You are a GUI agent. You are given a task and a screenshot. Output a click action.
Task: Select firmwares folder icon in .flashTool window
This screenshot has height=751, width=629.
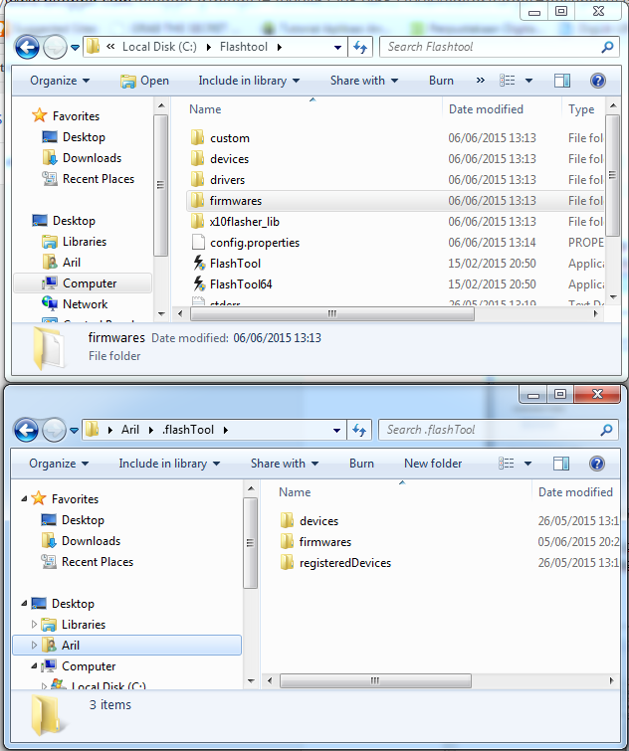287,542
